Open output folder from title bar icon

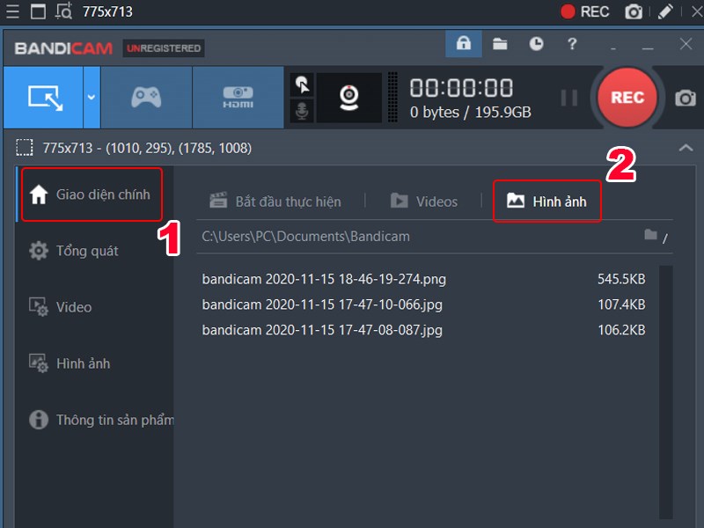coord(500,43)
